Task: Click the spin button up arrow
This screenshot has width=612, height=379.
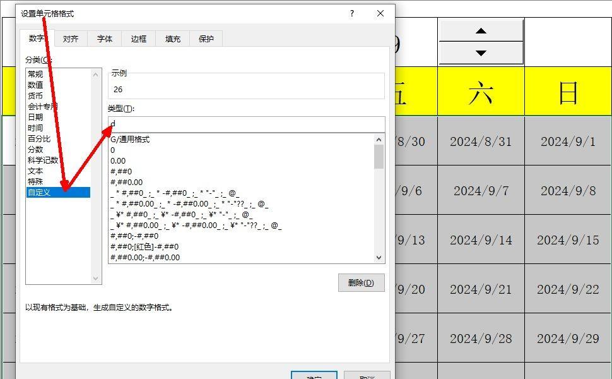Action: pos(481,30)
